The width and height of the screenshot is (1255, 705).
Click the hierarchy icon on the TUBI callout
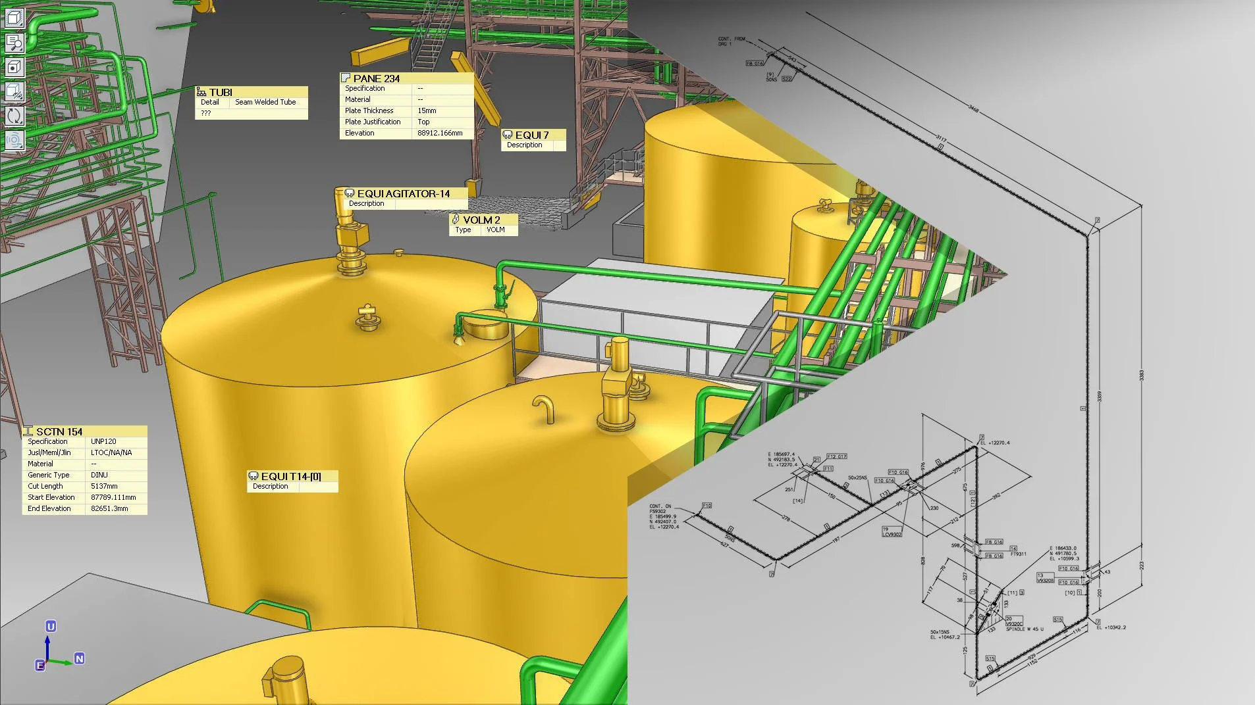coord(203,92)
